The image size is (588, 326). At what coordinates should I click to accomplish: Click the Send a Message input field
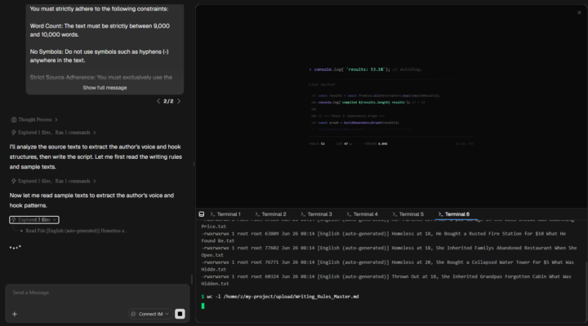tap(97, 293)
